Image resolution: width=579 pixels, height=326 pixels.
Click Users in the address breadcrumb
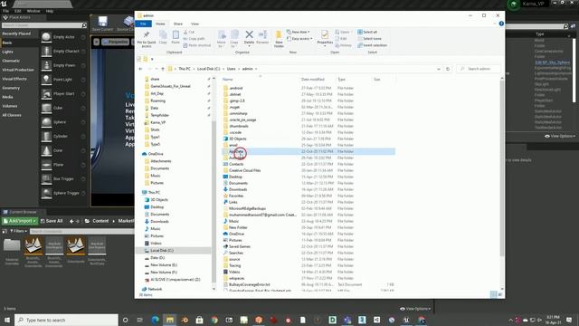(232, 69)
